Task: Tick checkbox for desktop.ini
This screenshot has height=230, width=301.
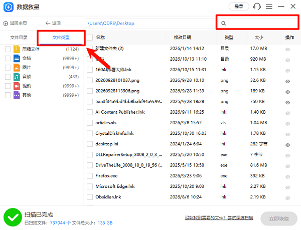Action: tap(90, 144)
